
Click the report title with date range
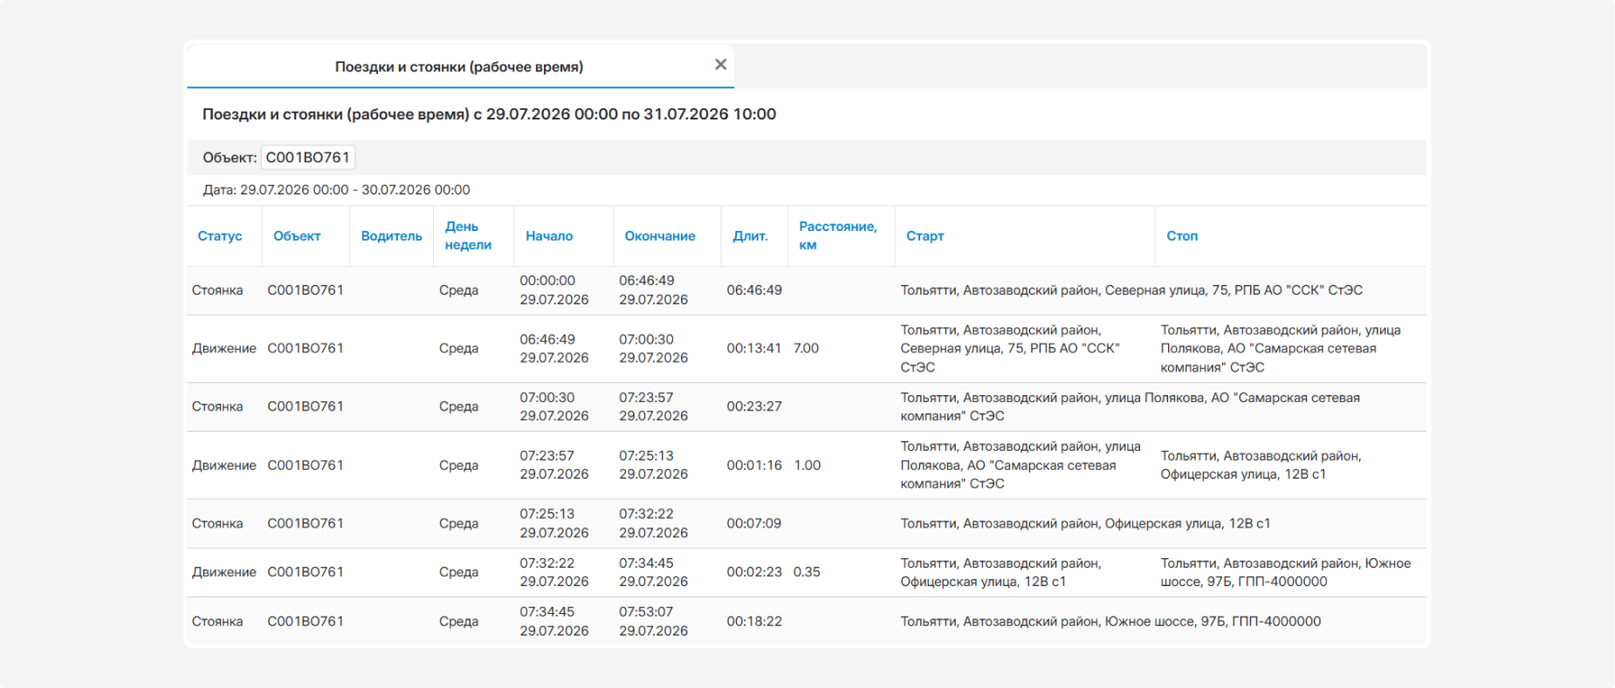point(489,114)
